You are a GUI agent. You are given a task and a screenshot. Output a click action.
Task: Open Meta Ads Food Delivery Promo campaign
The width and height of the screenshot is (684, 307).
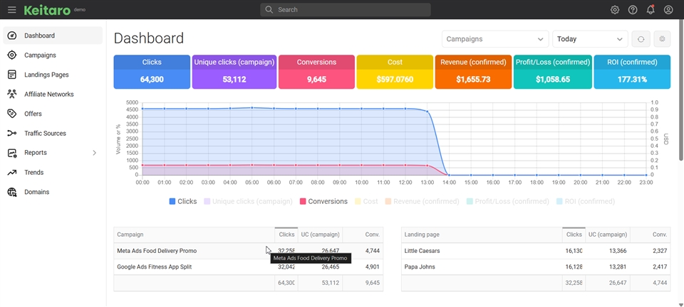[157, 251]
